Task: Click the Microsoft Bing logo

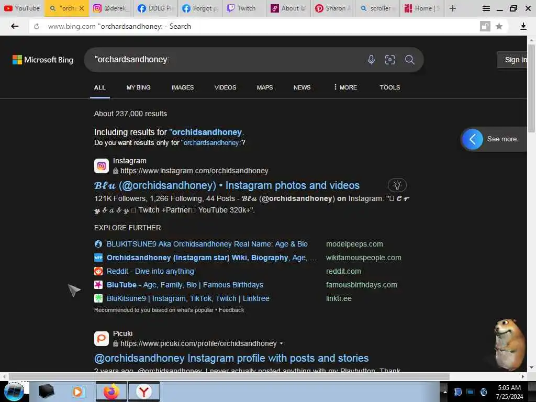Action: [x=43, y=60]
